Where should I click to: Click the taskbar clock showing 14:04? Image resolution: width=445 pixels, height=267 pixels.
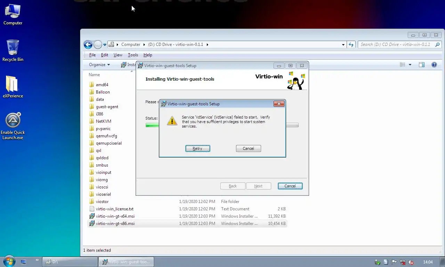pyautogui.click(x=428, y=262)
